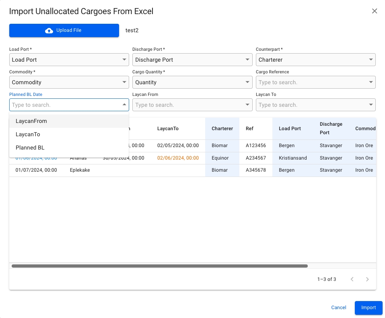Open the Load Port dropdown arrow
Viewport: 385px width, 318px height.
point(124,60)
